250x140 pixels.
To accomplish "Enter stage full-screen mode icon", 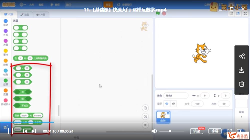I will (245, 14).
